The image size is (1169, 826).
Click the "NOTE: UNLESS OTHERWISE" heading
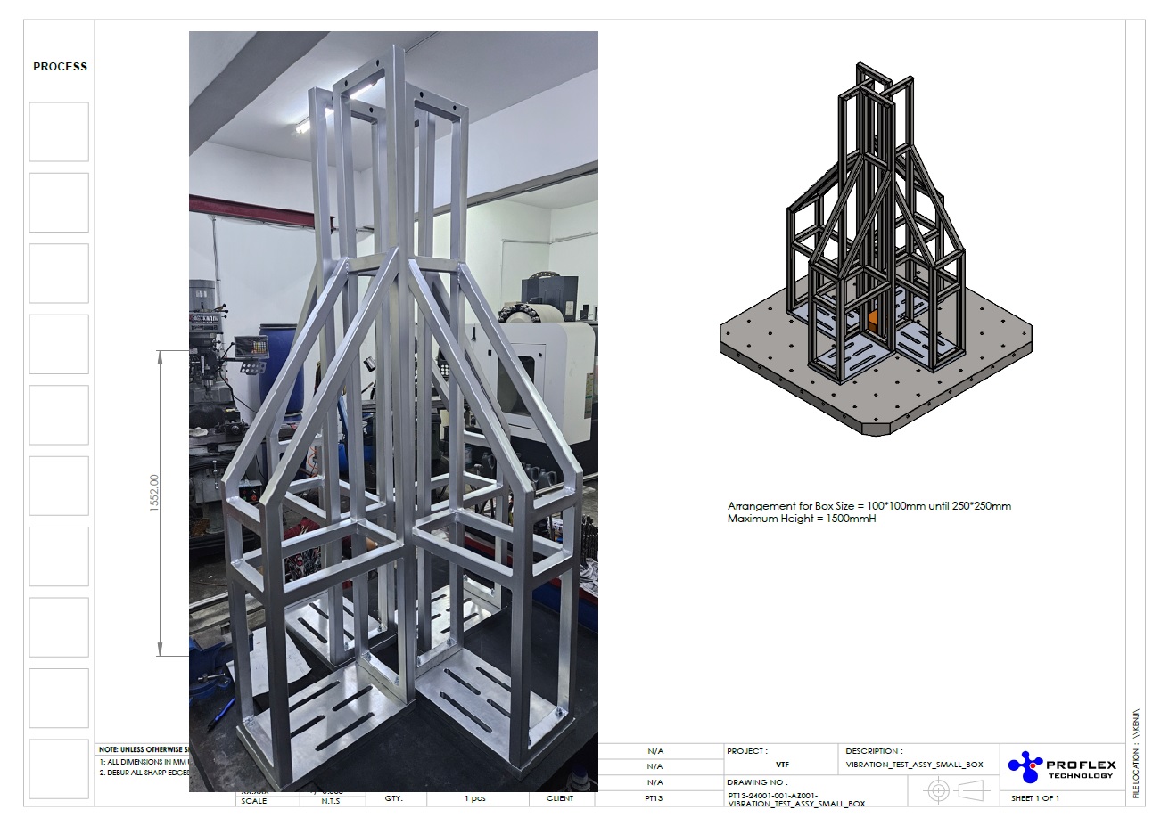pyautogui.click(x=143, y=750)
